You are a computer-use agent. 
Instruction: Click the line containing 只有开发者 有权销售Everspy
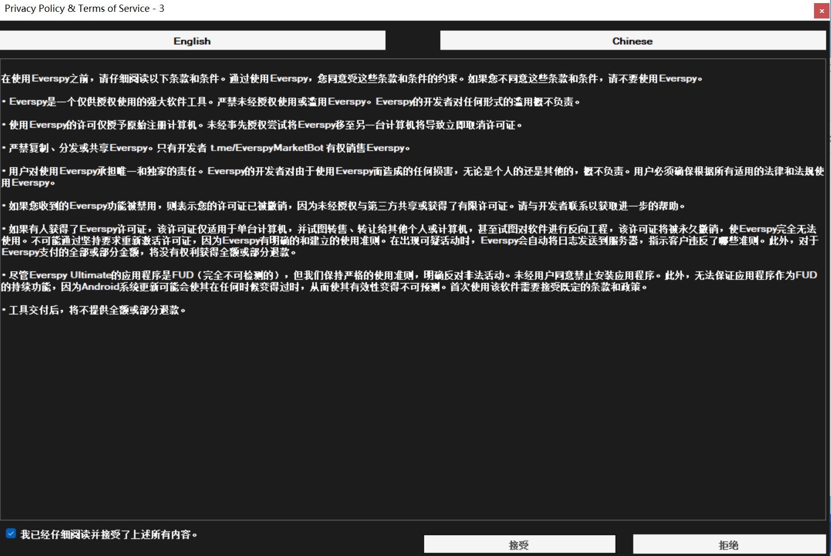coord(206,148)
